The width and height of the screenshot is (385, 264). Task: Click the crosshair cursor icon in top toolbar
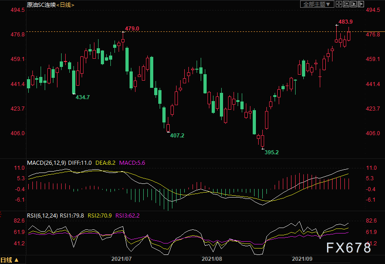coord(338,4)
